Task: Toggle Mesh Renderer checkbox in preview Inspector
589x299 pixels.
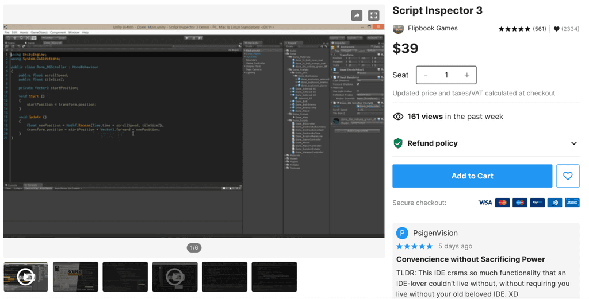Action: [338, 77]
